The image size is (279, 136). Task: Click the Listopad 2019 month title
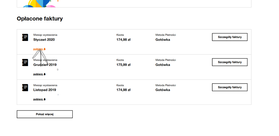[44, 90]
